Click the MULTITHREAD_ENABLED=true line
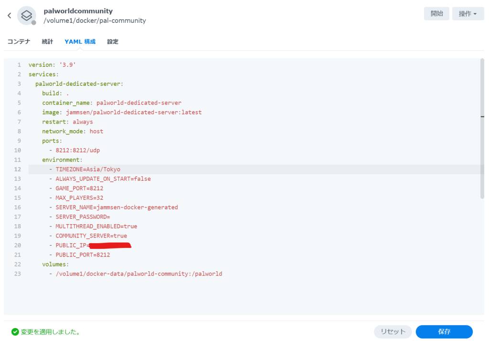489x341 pixels. tap(93, 226)
